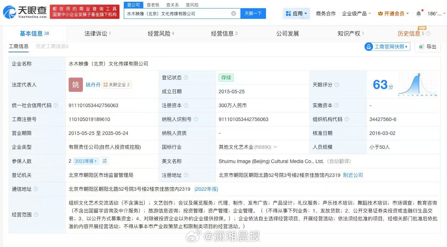Open notifications bell icon
Screen dimensions: 447x247
(x=419, y=14)
